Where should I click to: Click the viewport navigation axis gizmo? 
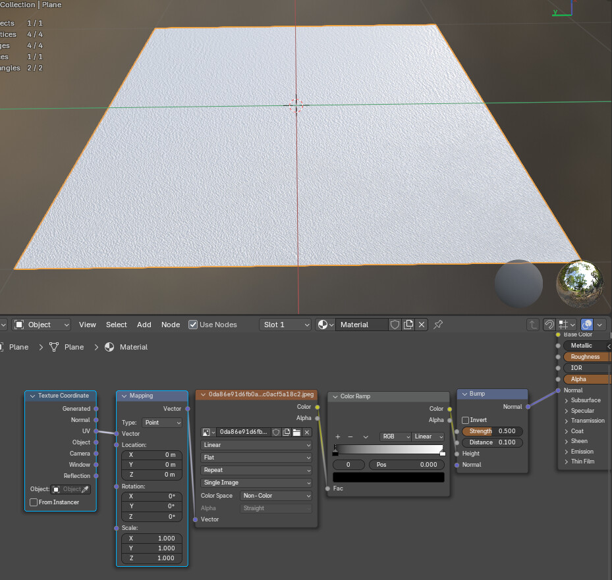564,9
